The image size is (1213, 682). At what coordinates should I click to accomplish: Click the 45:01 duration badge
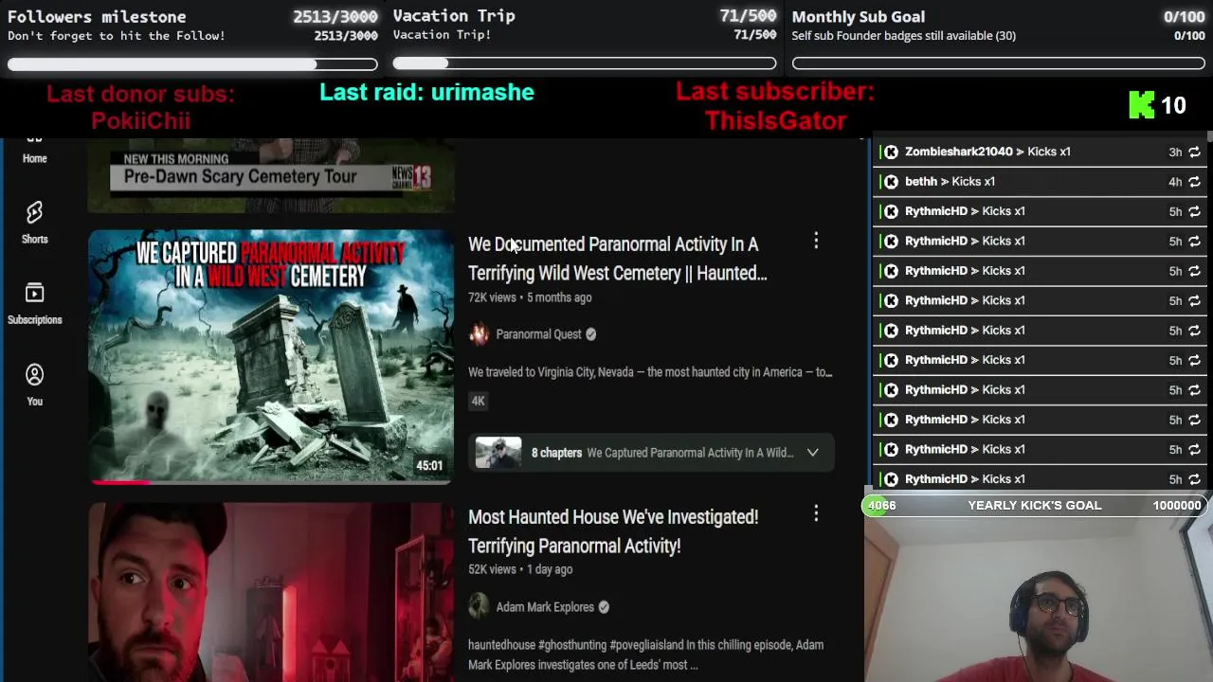(x=428, y=466)
